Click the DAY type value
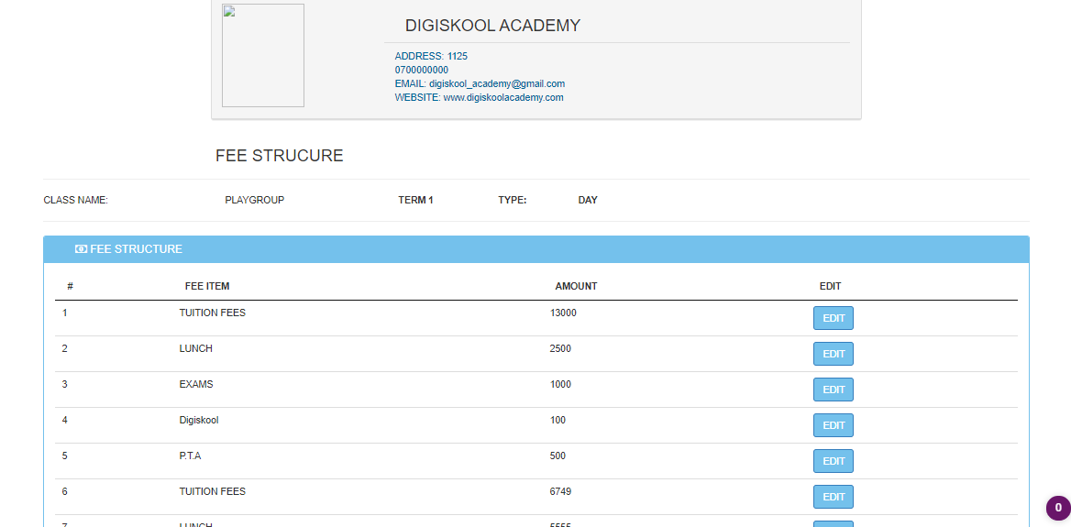1071x527 pixels. coord(588,200)
